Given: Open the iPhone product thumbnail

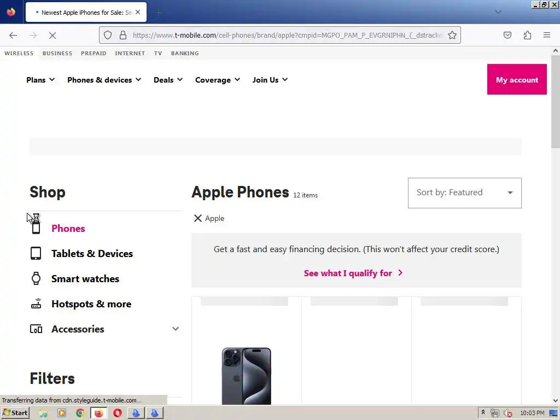Looking at the screenshot, I should click(247, 376).
